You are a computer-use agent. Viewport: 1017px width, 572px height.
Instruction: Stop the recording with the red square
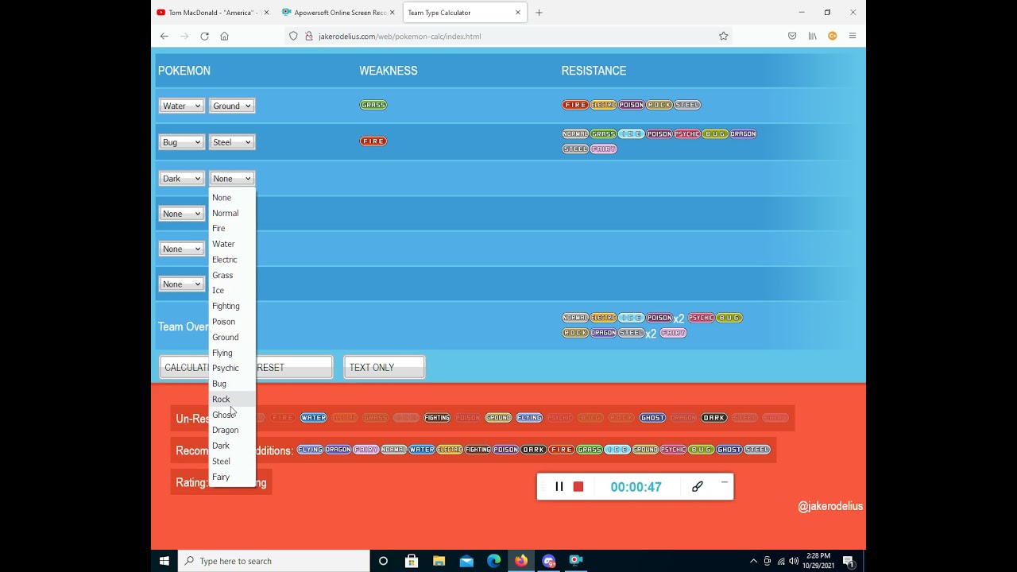tap(578, 486)
